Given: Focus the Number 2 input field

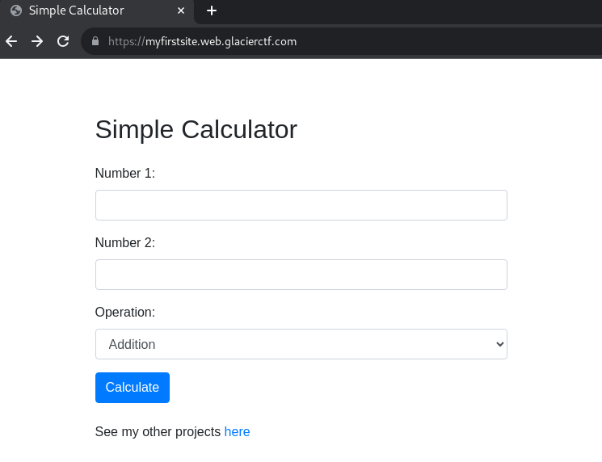Looking at the screenshot, I should point(301,275).
